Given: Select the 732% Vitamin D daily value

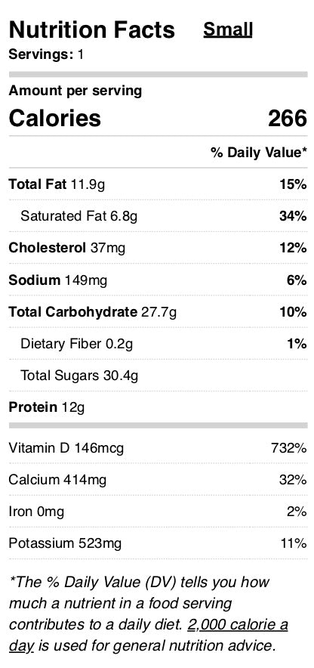Looking at the screenshot, I should [289, 448].
